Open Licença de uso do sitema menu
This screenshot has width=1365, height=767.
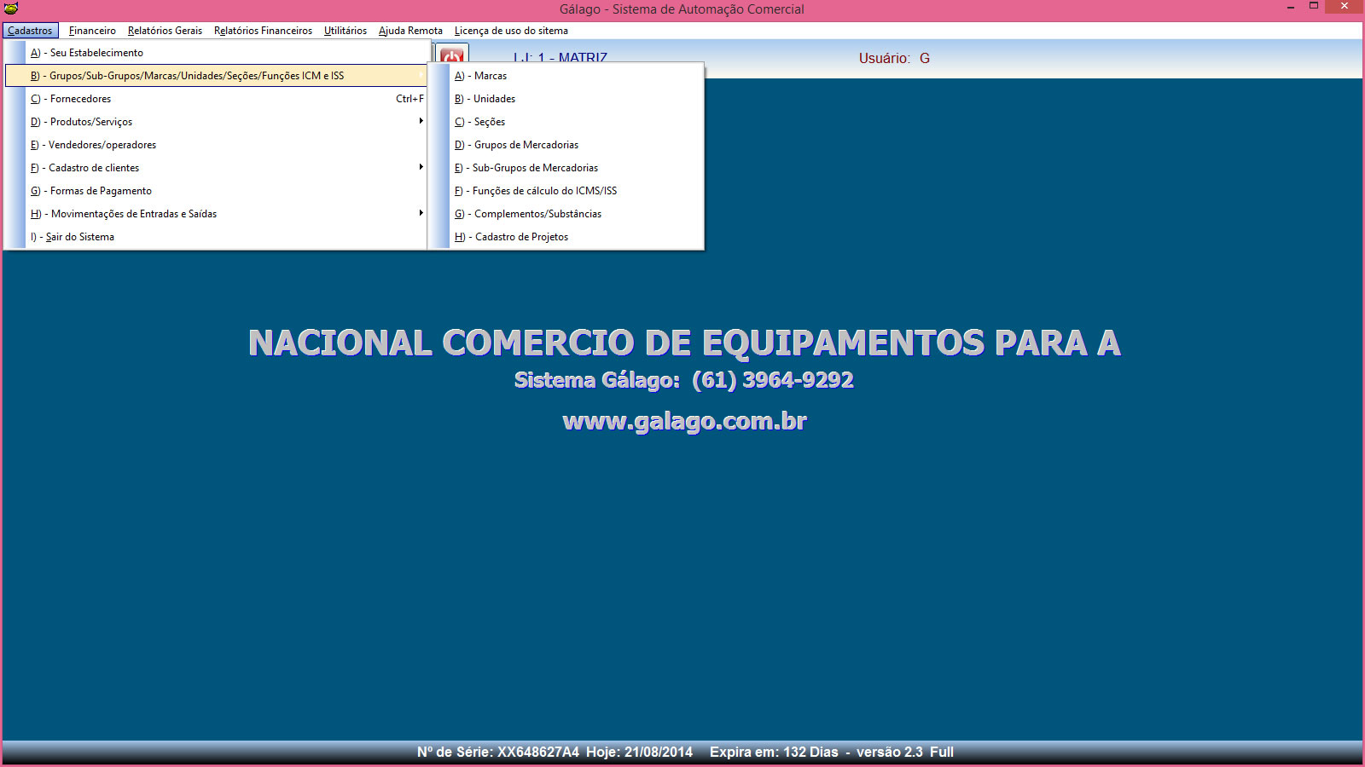tap(511, 31)
